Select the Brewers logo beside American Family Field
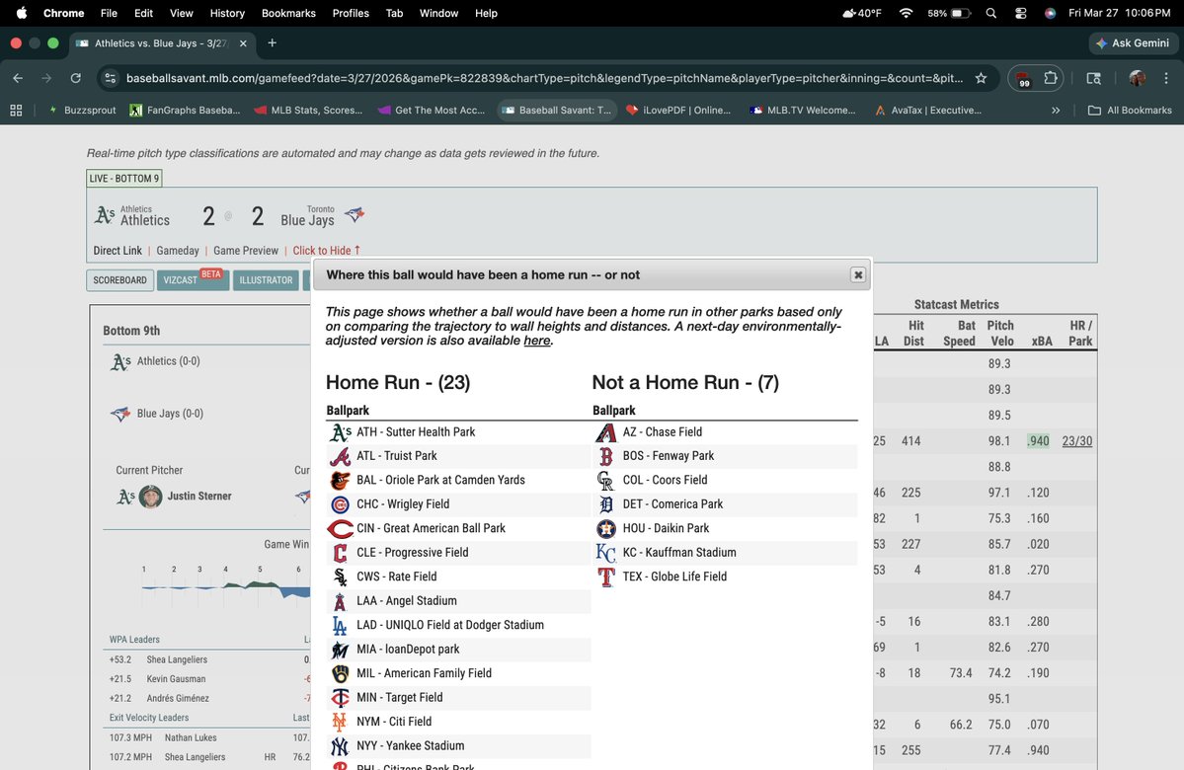The height and width of the screenshot is (770, 1184). coord(340,673)
